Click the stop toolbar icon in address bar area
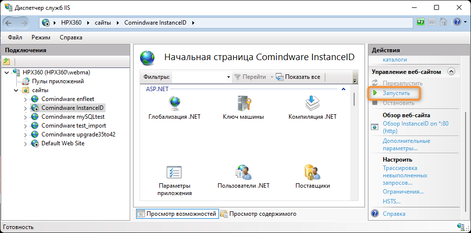This screenshot has height=233, width=471. [432, 22]
